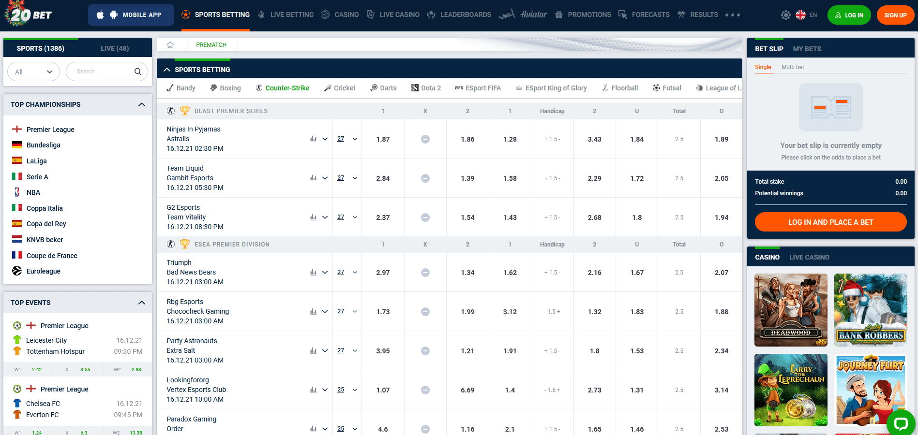Select odds 1.39 for Gambit Esports
Screen dimensions: 918x435
coord(467,178)
